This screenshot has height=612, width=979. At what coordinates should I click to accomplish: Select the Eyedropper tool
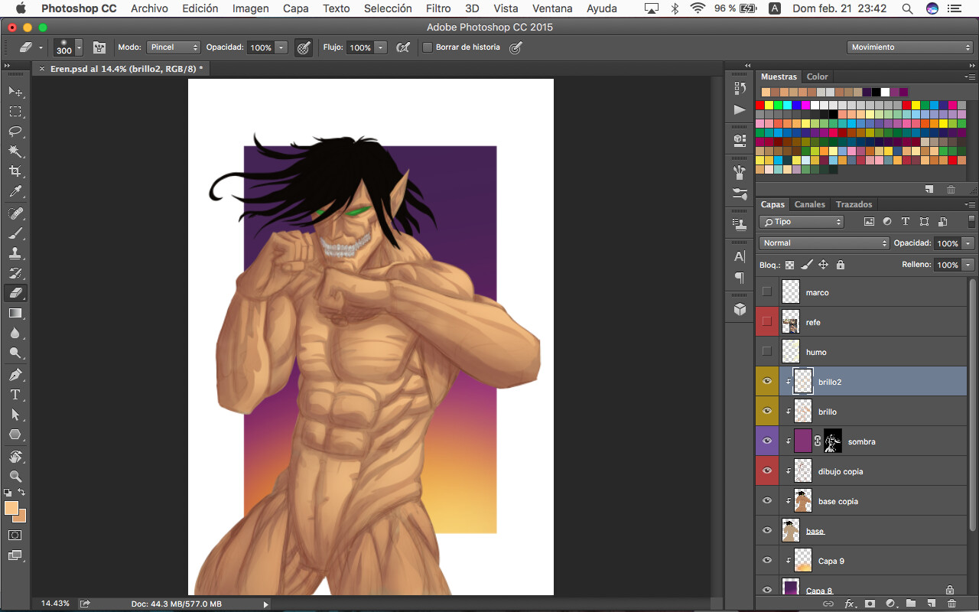click(x=15, y=192)
